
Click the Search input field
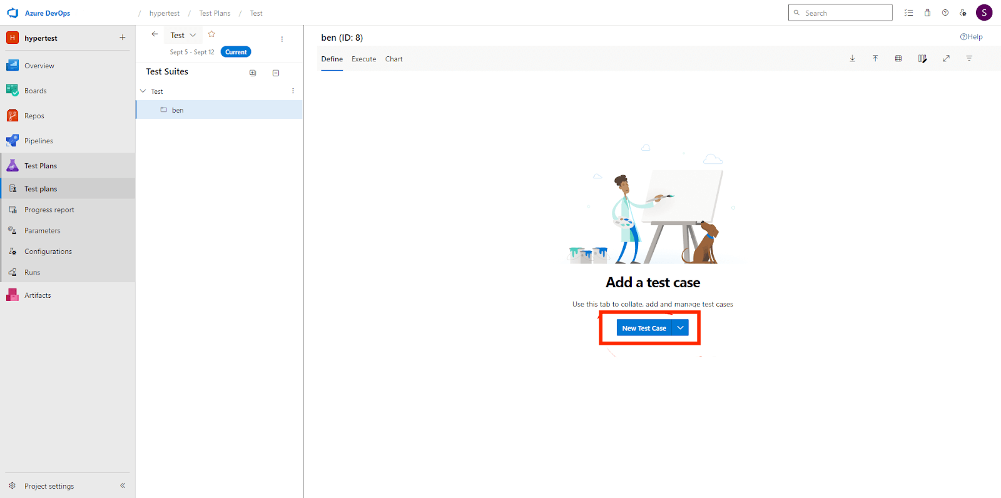click(845, 13)
